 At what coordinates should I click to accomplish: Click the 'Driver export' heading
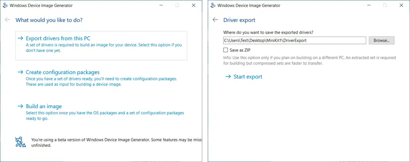pos(239,20)
